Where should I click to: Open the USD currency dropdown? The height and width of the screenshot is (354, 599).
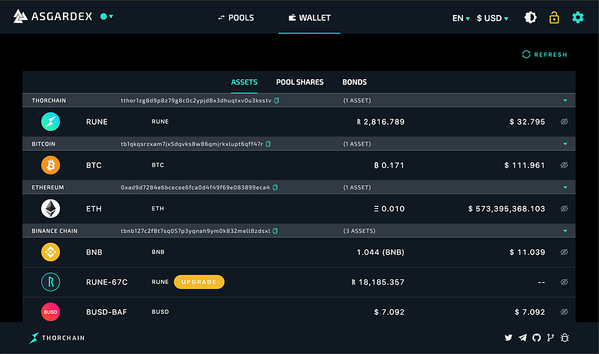492,18
